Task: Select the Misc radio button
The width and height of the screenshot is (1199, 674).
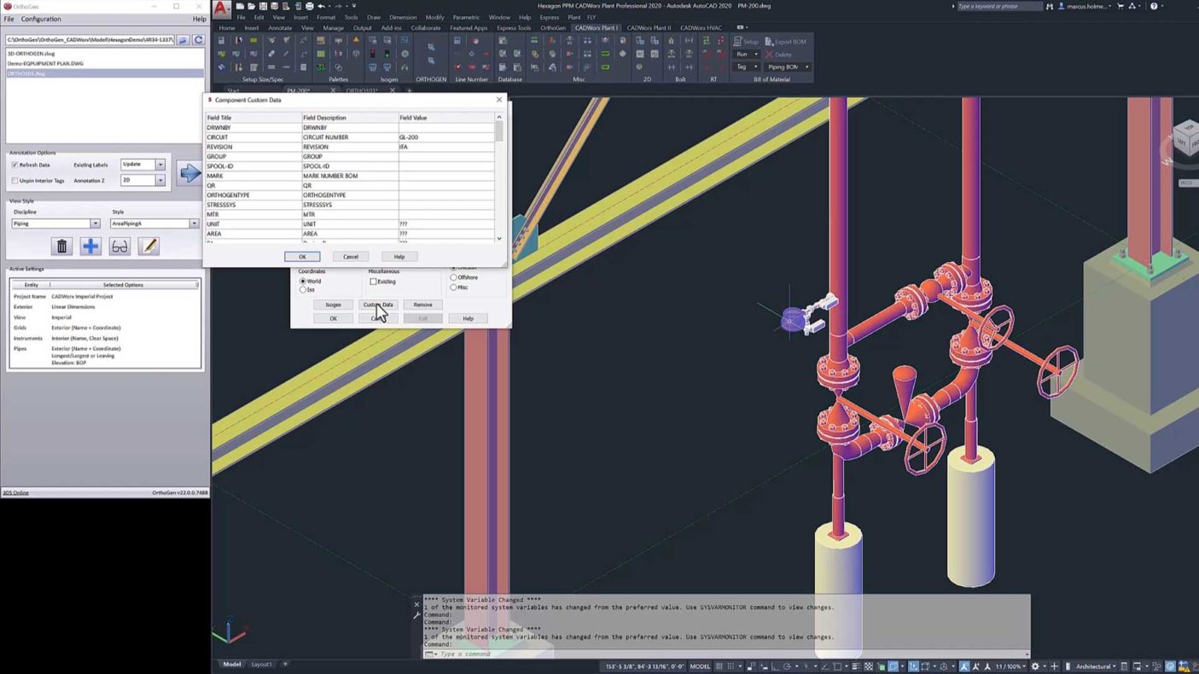Action: [454, 288]
